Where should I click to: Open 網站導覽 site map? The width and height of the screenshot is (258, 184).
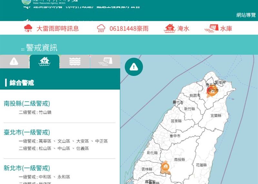pos(246,15)
